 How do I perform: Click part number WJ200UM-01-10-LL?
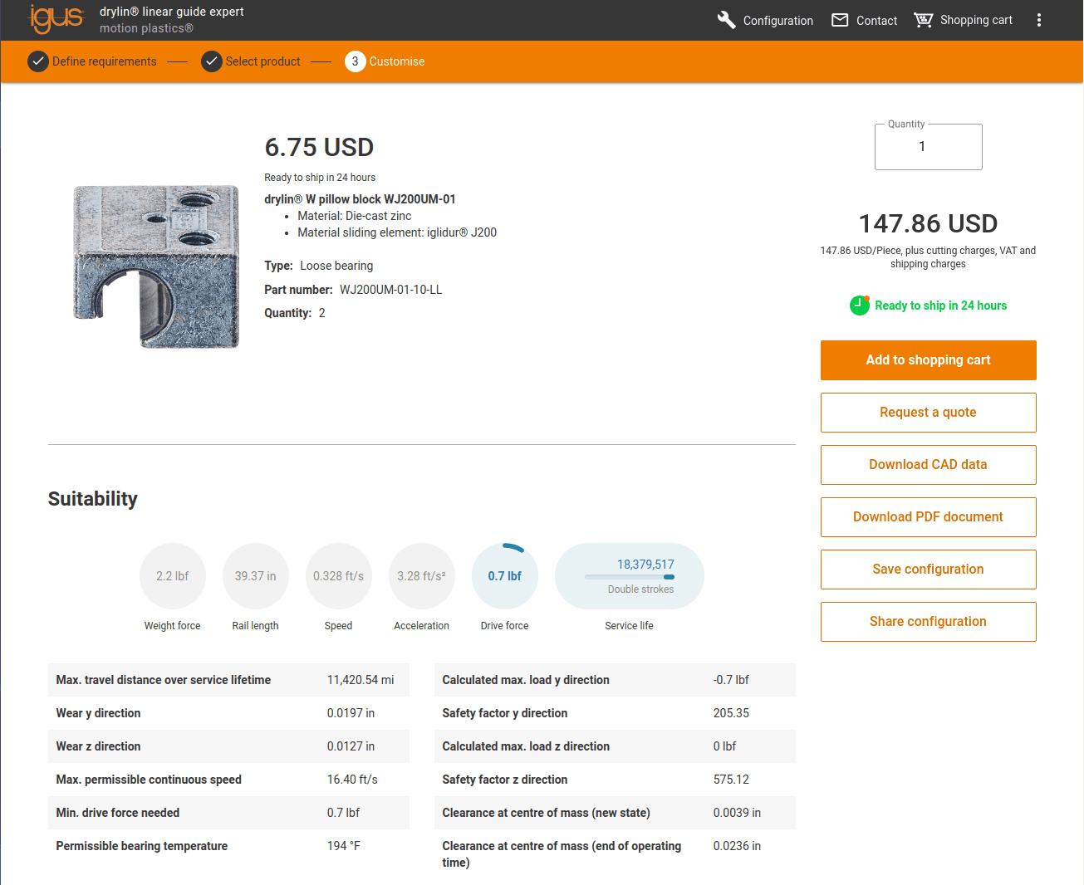click(391, 290)
